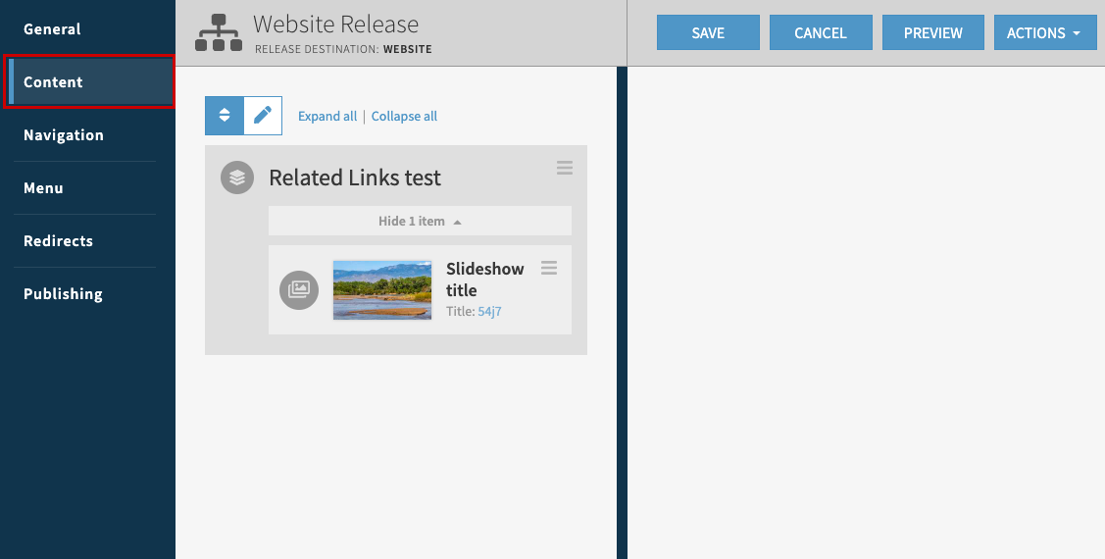The width and height of the screenshot is (1105, 559).
Task: Click the sort/reorder arrows icon button
Action: [x=225, y=116]
